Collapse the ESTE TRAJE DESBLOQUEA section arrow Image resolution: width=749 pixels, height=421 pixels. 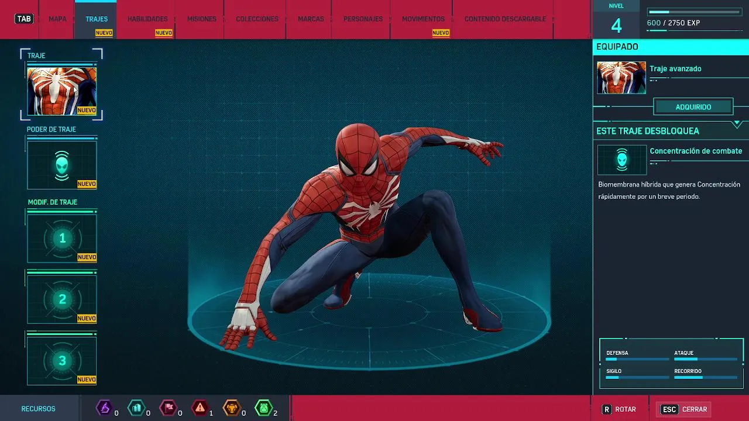pos(737,124)
